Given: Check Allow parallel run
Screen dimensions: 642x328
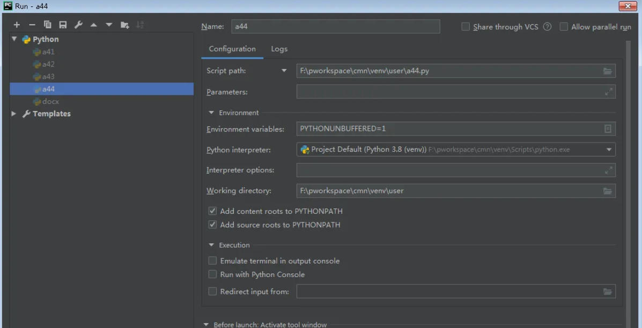Looking at the screenshot, I should (x=564, y=27).
